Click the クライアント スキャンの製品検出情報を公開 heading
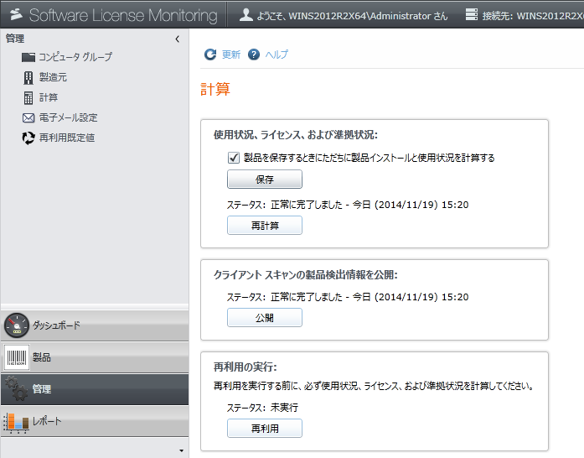 tap(306, 275)
